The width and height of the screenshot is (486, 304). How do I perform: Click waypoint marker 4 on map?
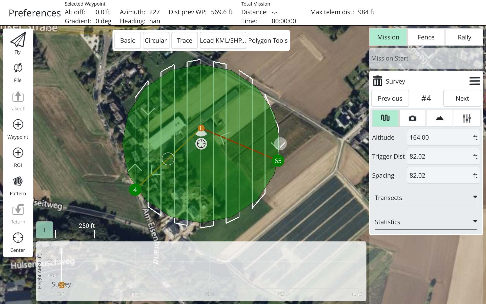(135, 190)
